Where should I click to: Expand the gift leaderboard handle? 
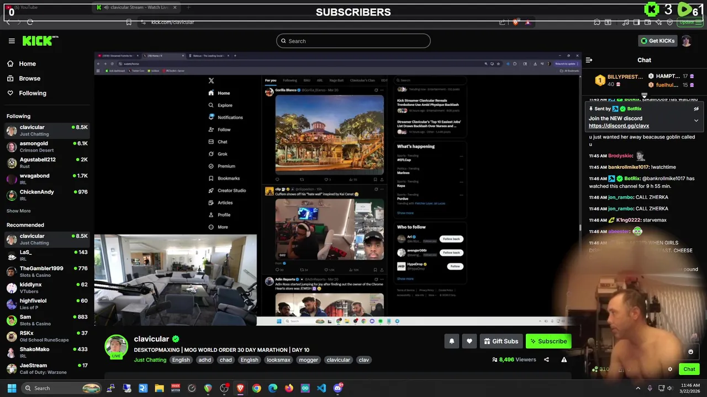tap(644, 95)
